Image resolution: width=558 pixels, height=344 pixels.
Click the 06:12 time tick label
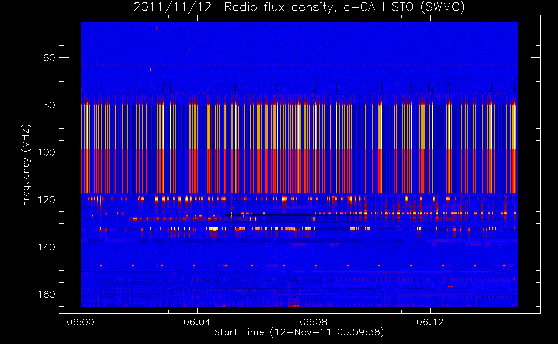[430, 322]
